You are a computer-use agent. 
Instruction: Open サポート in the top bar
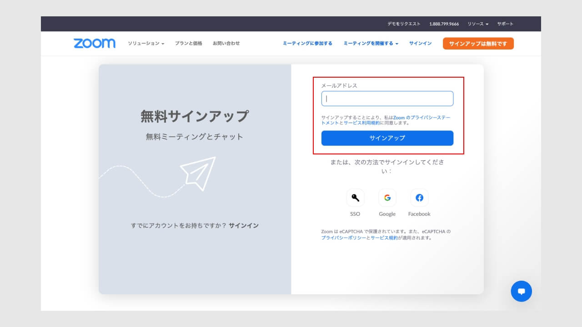505,24
